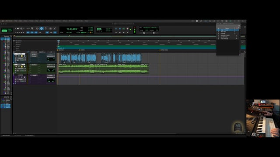Click the blue track name button on the first track
The height and width of the screenshot is (157, 280).
pos(20,54)
